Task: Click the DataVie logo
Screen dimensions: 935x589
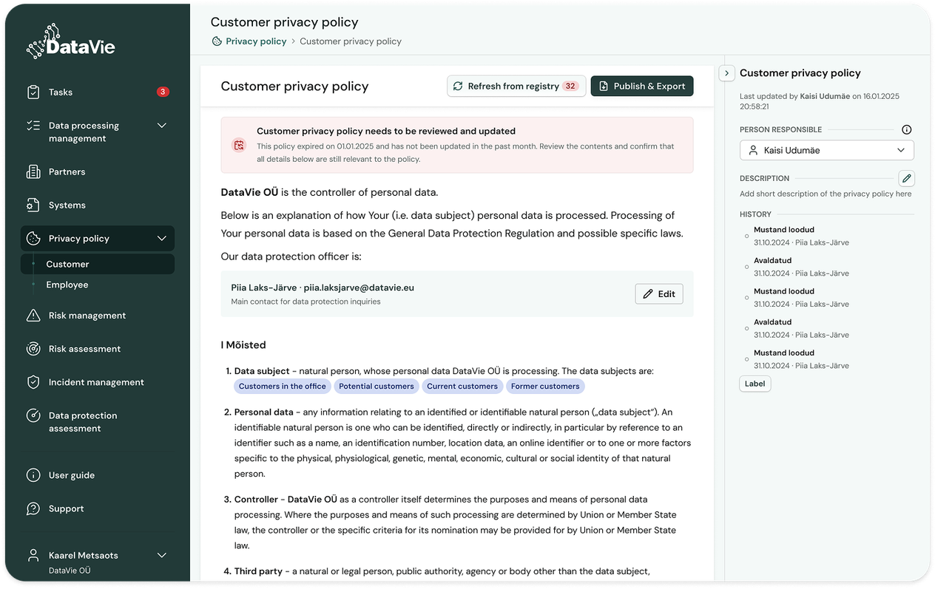Action: pyautogui.click(x=71, y=42)
